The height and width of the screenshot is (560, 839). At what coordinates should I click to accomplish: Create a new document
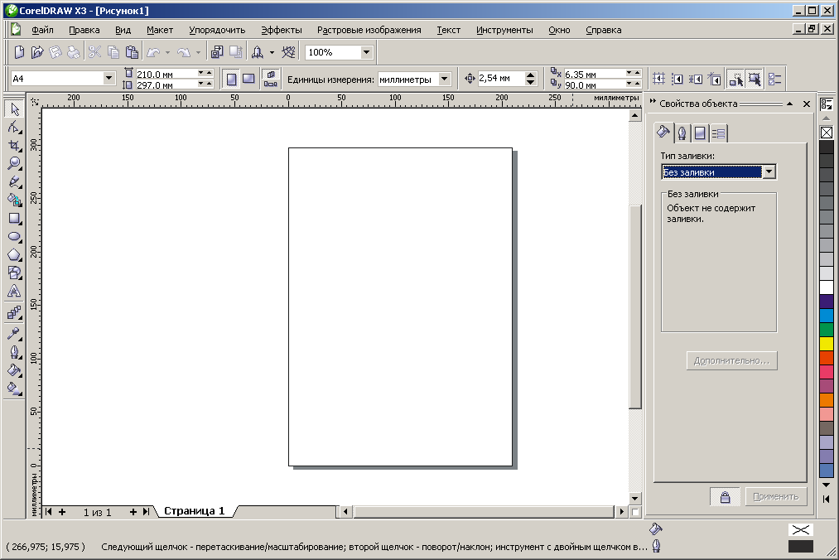19,52
